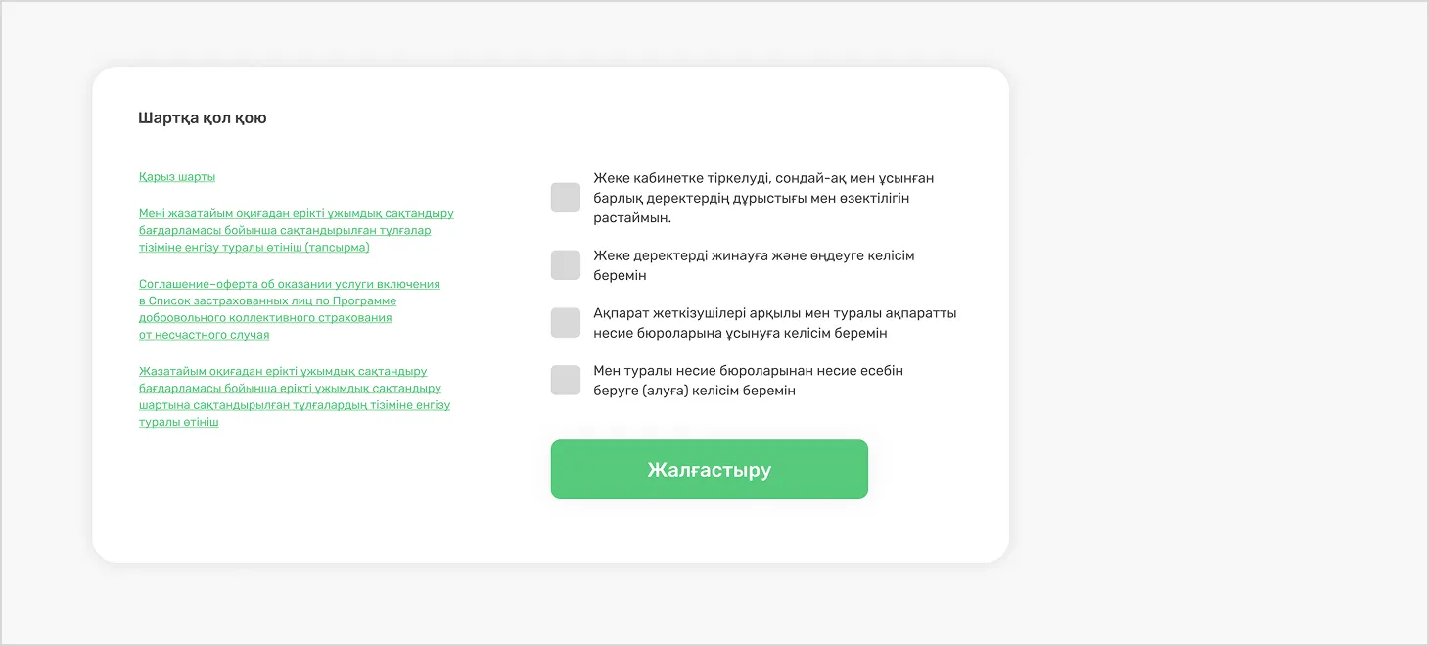Check the несие есебін беруге consent box
The height and width of the screenshot is (646, 1429).
pyautogui.click(x=566, y=381)
